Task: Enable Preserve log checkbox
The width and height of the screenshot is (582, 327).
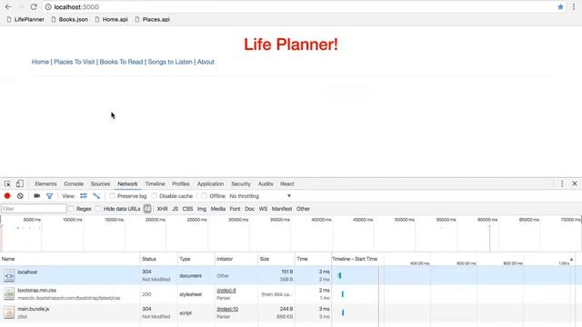Action: pos(112,196)
